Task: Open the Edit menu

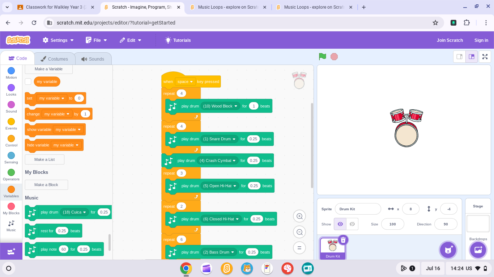Action: (x=131, y=40)
